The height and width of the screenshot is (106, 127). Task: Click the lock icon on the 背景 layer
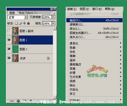[x=48, y=58]
